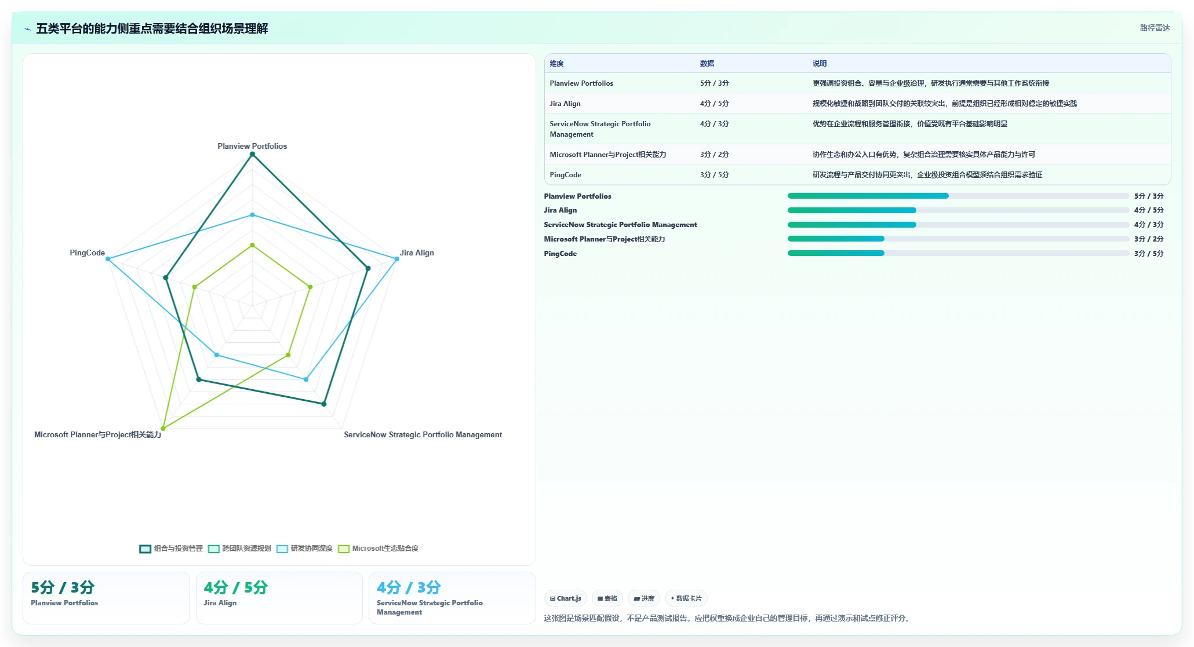Open the 4分 / 5分 Jira Align card
Screen dimensions: 1194x647
[279, 598]
